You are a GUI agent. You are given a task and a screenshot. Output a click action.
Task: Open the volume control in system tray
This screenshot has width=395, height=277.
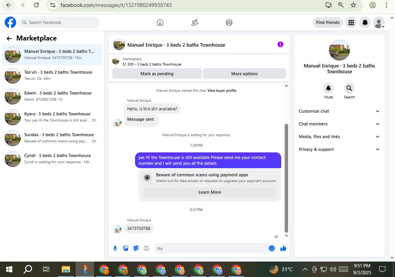coord(333,269)
